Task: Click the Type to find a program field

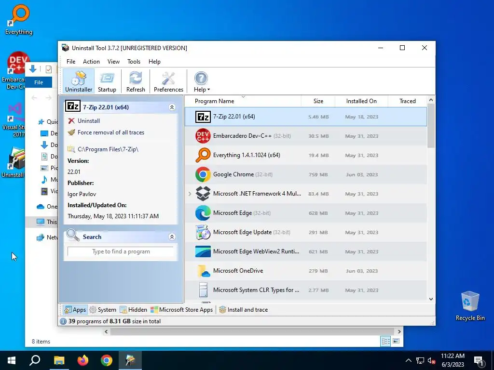Action: (x=121, y=251)
